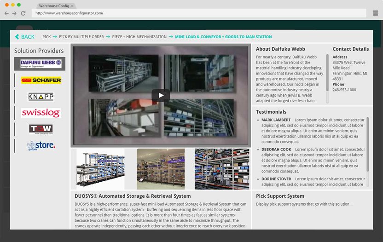
Task: Select PIECE + HIGH MECHANIZATION breadcrumb
Action: [x=139, y=37]
